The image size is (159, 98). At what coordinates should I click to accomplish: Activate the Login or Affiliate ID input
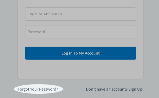click(x=81, y=14)
